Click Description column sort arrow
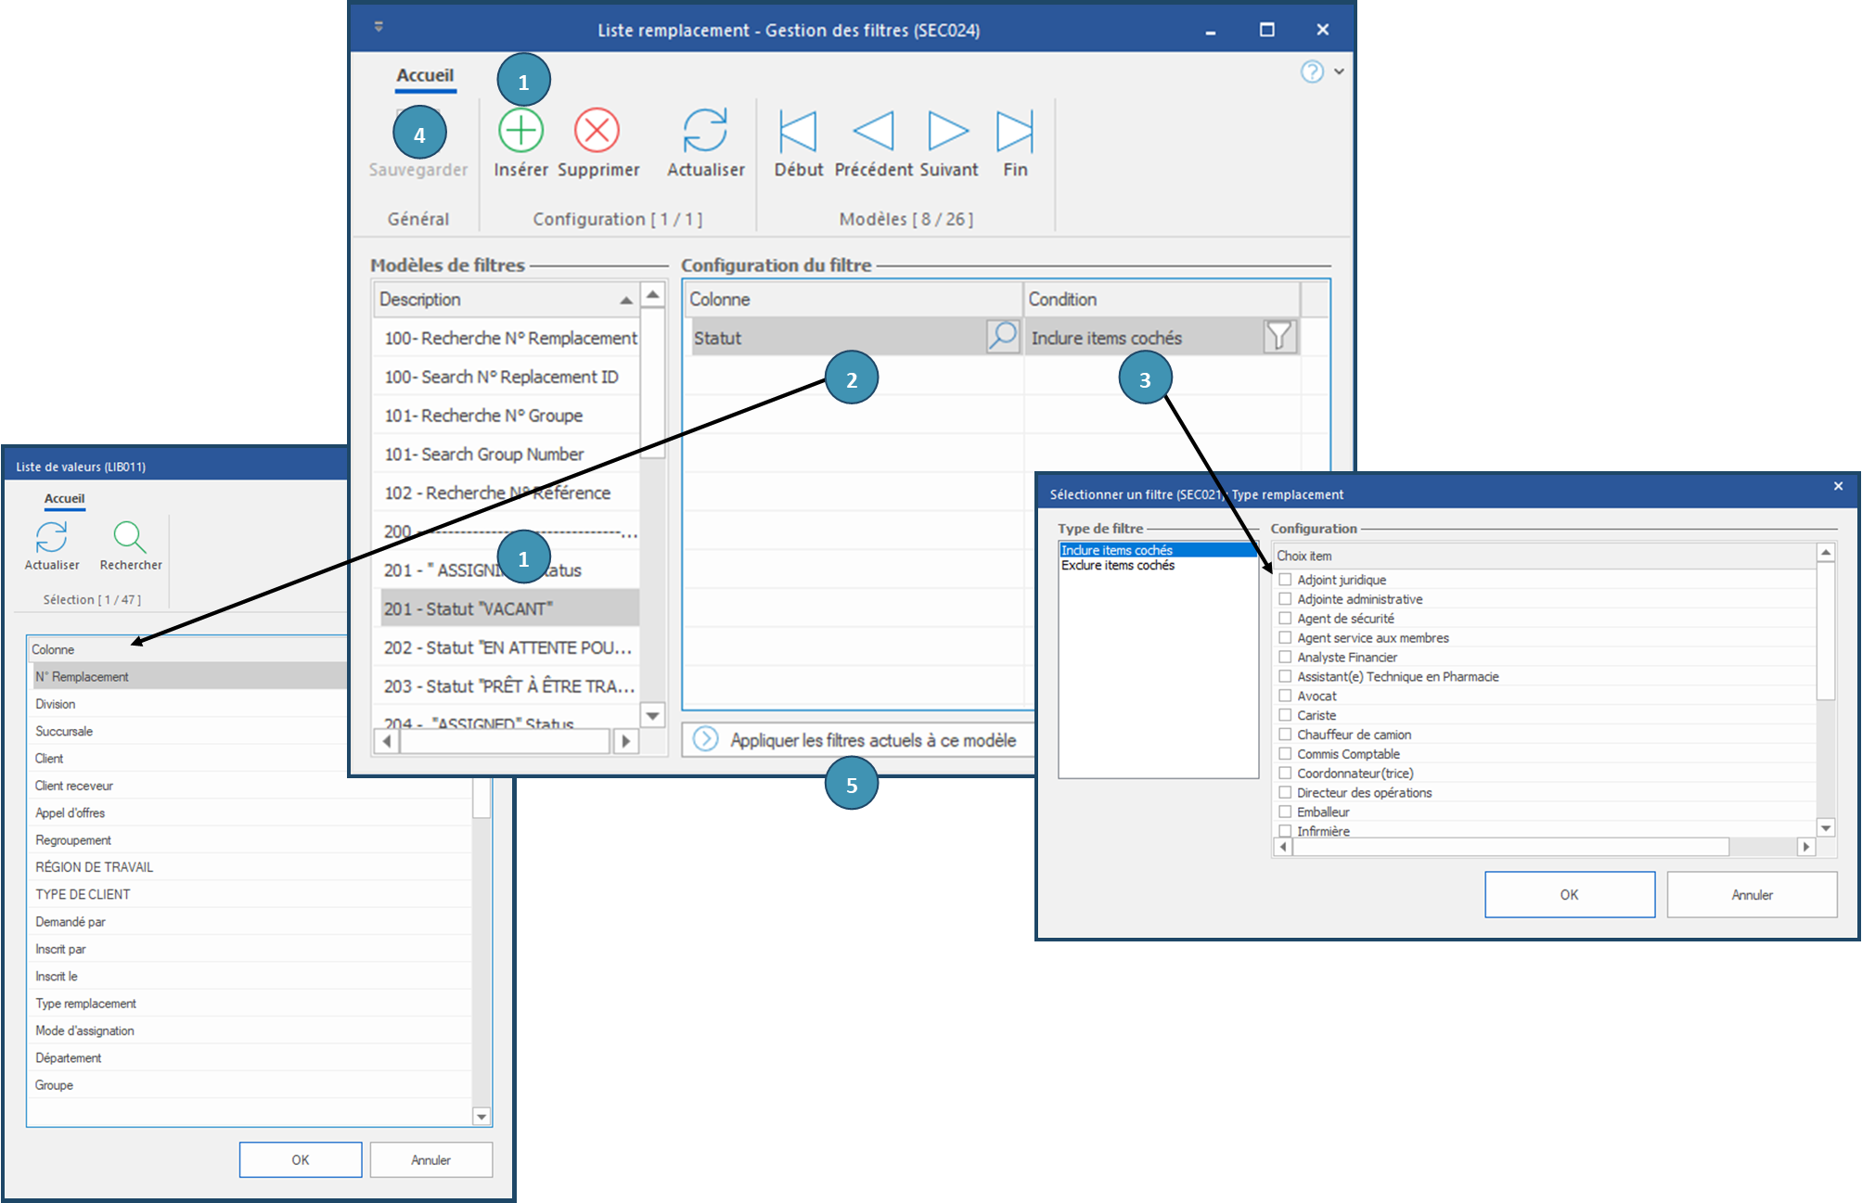The height and width of the screenshot is (1203, 1862). click(626, 301)
